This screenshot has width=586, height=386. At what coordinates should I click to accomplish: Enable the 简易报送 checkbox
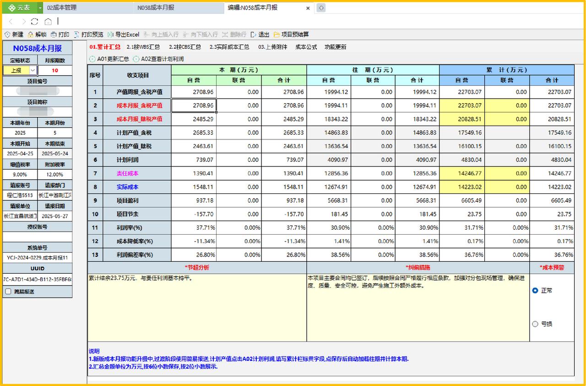[x=8, y=291]
